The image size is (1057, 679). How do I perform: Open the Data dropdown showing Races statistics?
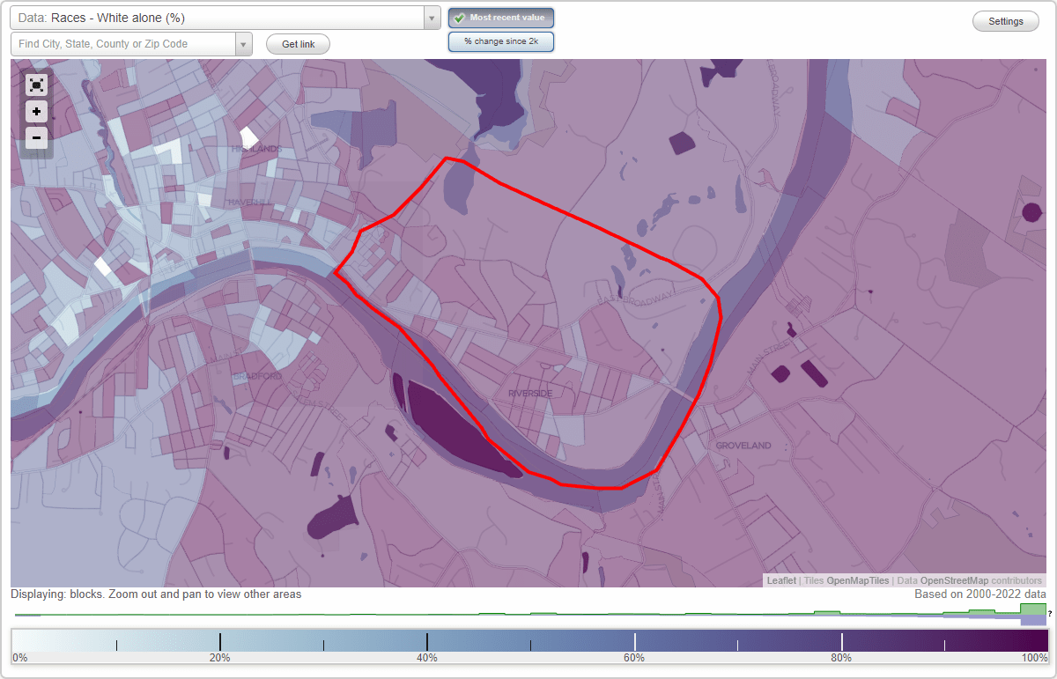click(431, 18)
